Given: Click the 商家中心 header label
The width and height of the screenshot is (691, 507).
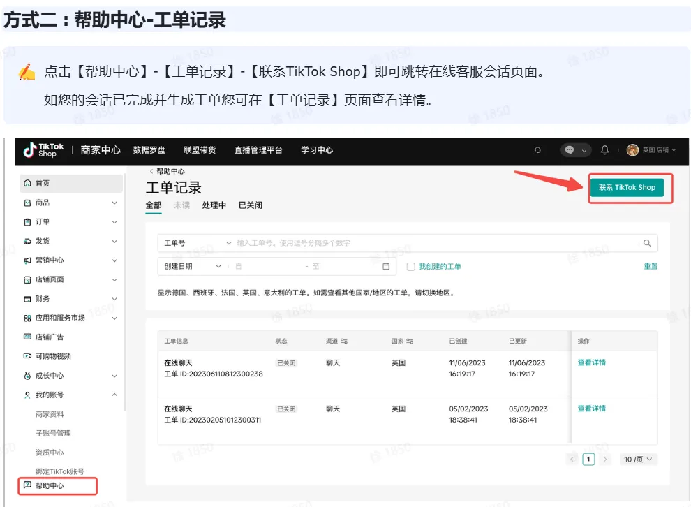Looking at the screenshot, I should 101,150.
